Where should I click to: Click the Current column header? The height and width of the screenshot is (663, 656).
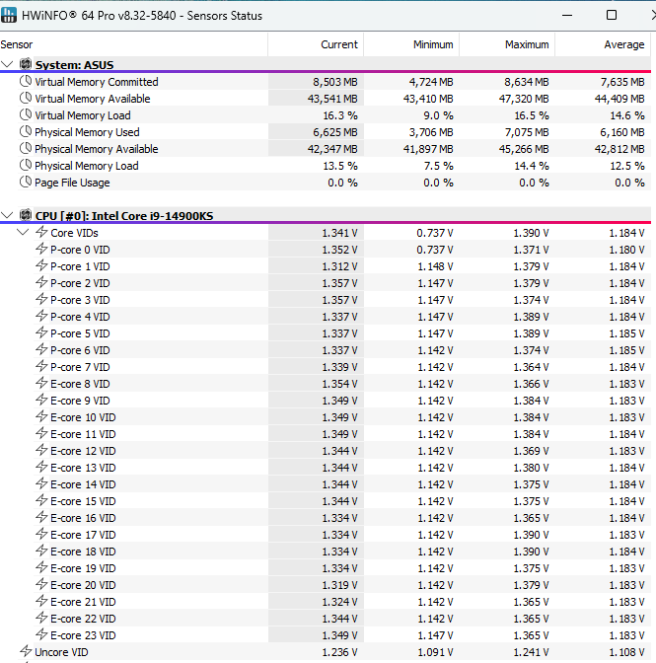pyautogui.click(x=339, y=44)
